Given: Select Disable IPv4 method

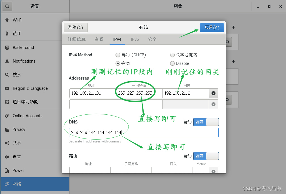Looking at the screenshot, I should click(180, 63).
